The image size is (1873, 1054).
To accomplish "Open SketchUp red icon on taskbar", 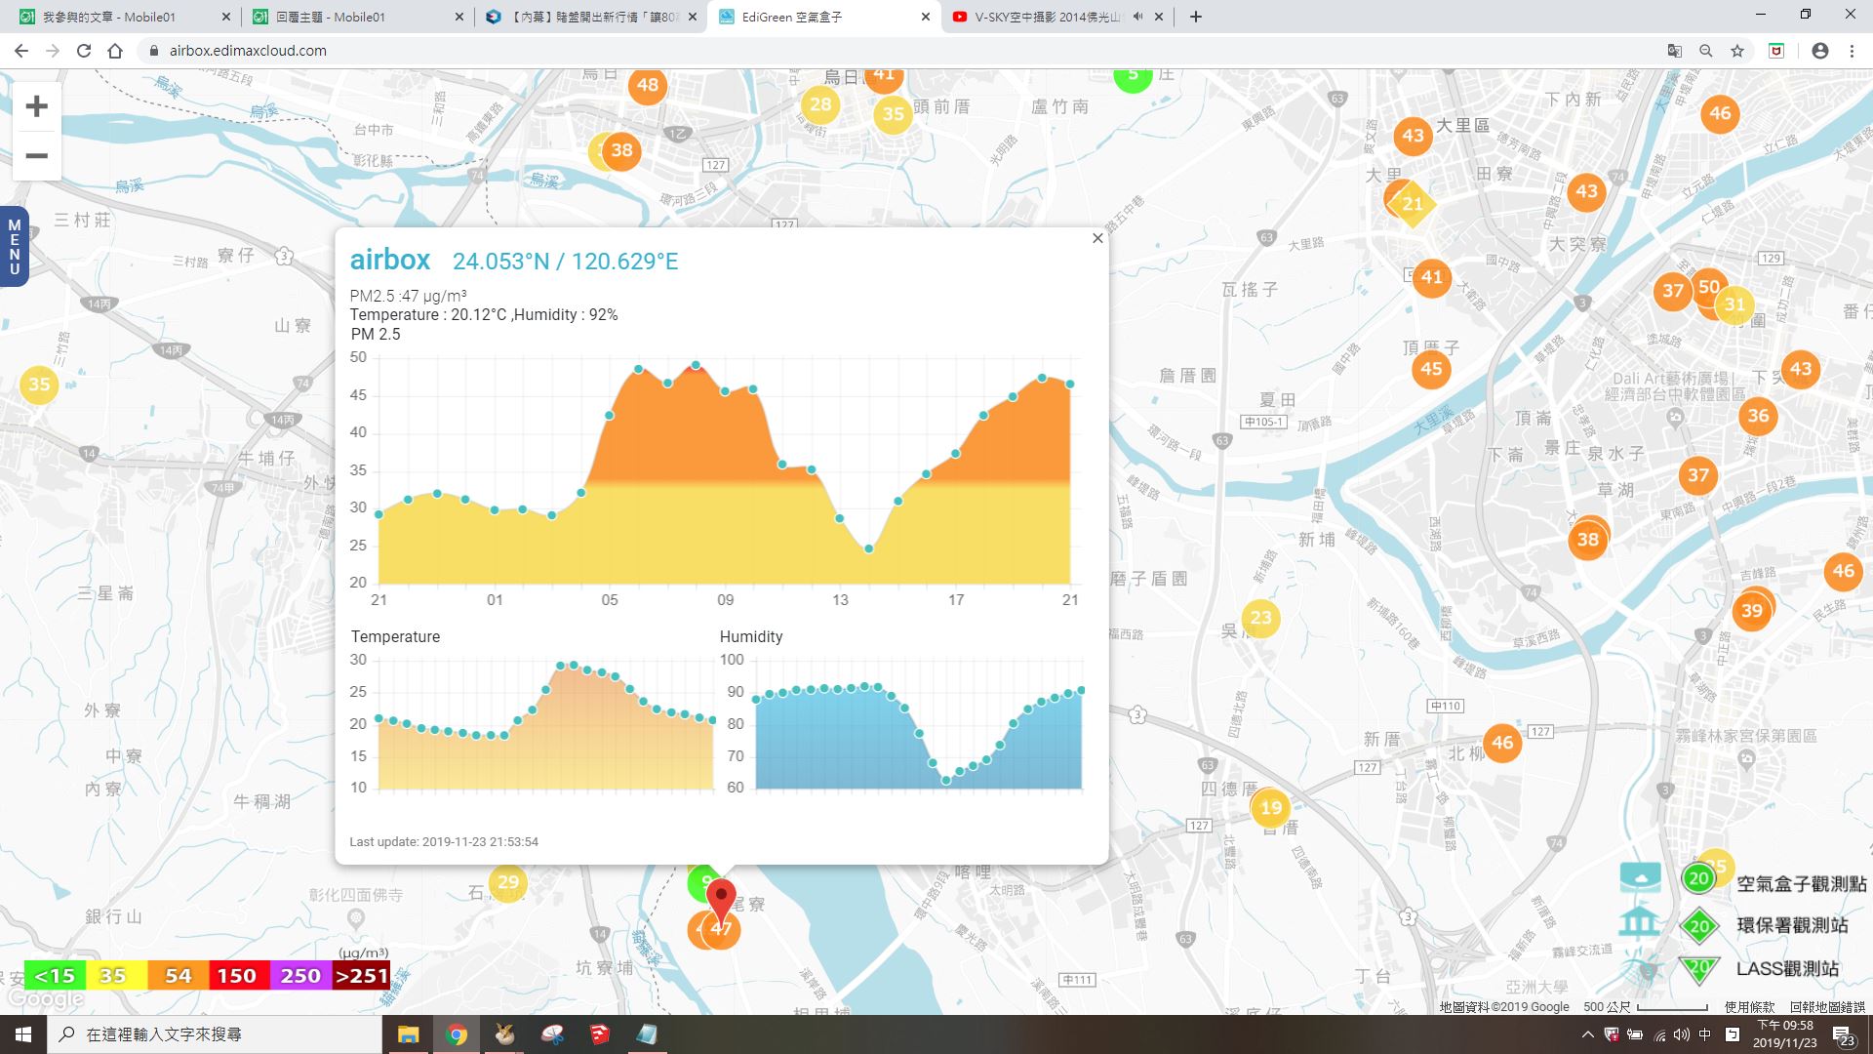I will 599,1034.
